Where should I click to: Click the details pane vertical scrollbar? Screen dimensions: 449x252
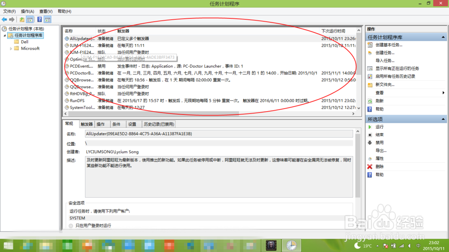pyautogui.click(x=358, y=166)
